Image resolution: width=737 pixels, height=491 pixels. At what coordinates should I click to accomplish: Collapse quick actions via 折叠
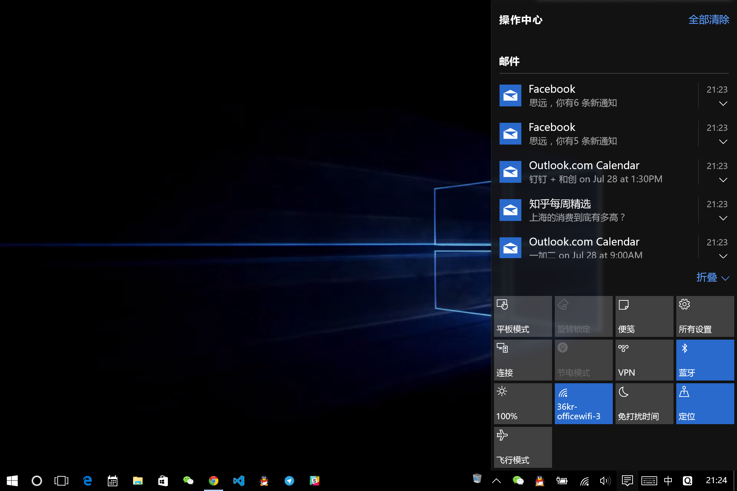pos(713,278)
